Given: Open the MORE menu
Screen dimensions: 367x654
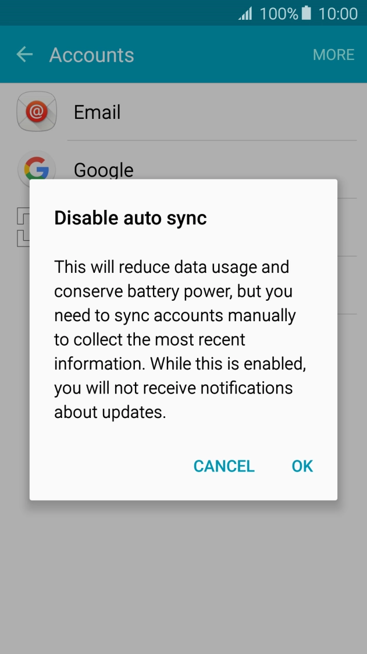Looking at the screenshot, I should pyautogui.click(x=333, y=55).
